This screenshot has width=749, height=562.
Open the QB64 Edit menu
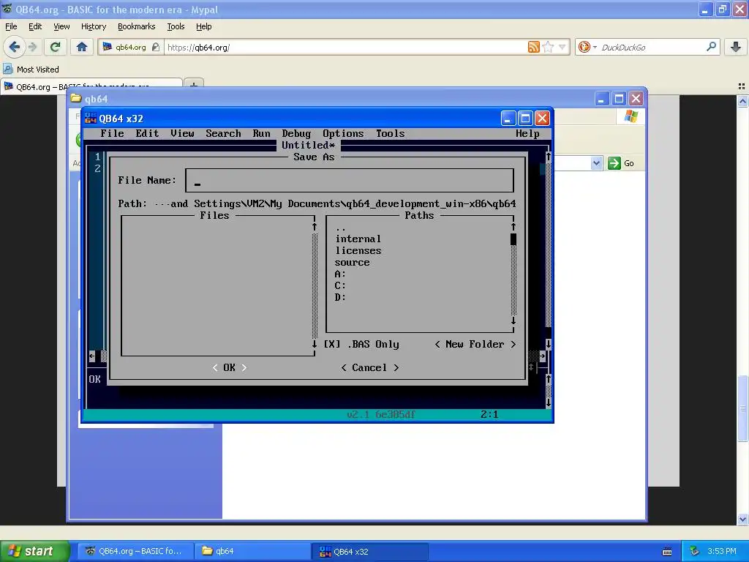pos(147,133)
